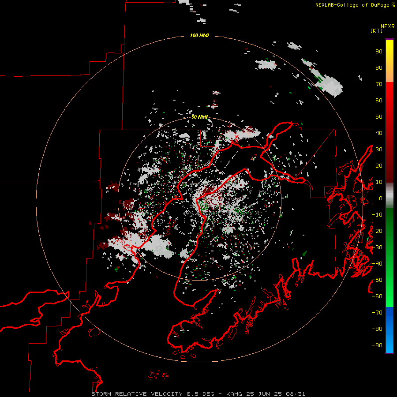Click the 08:31 timestamp in caption
Viewport: 397px width, 397px height.
296,394
